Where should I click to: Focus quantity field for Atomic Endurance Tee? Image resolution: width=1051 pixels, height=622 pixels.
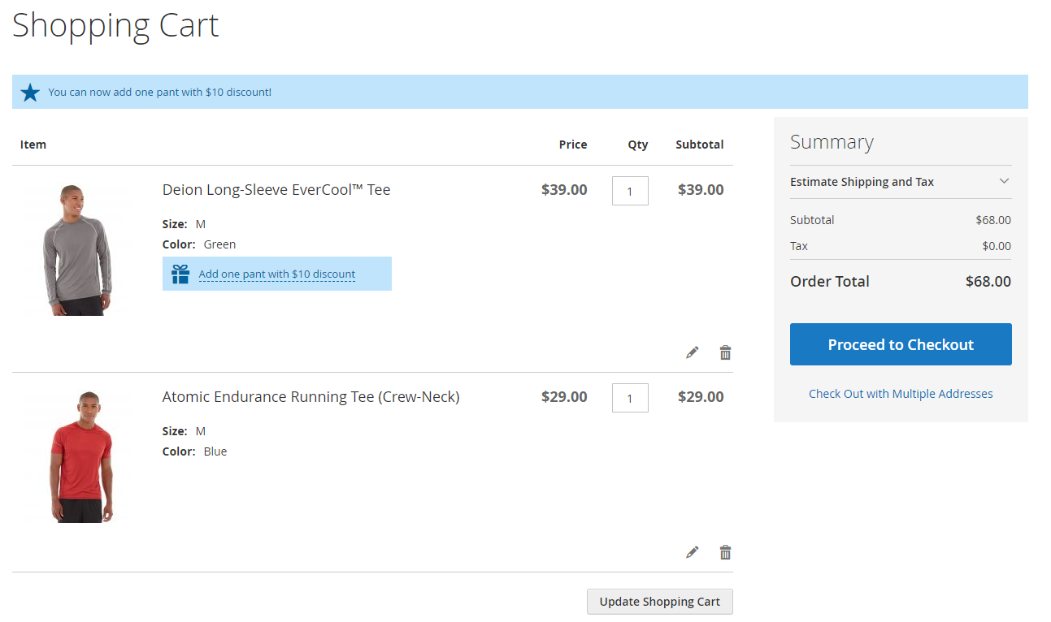pyautogui.click(x=630, y=398)
